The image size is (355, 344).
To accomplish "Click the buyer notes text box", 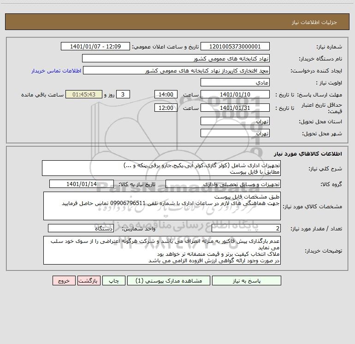I will [x=162, y=250].
